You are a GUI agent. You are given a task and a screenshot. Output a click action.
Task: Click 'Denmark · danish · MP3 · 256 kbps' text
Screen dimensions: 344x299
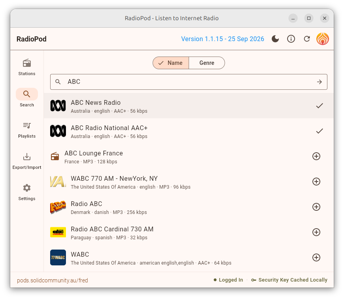[x=109, y=212]
